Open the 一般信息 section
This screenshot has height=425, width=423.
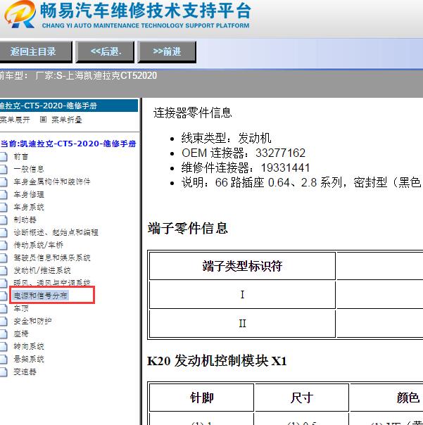[29, 169]
